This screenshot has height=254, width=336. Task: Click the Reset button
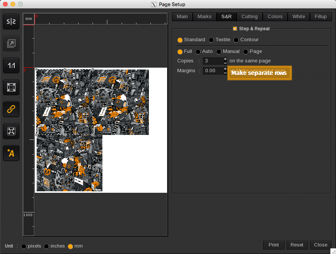click(x=297, y=245)
